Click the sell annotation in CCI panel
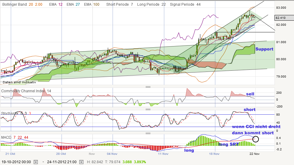The width and height of the screenshot is (294, 165). coord(250,94)
